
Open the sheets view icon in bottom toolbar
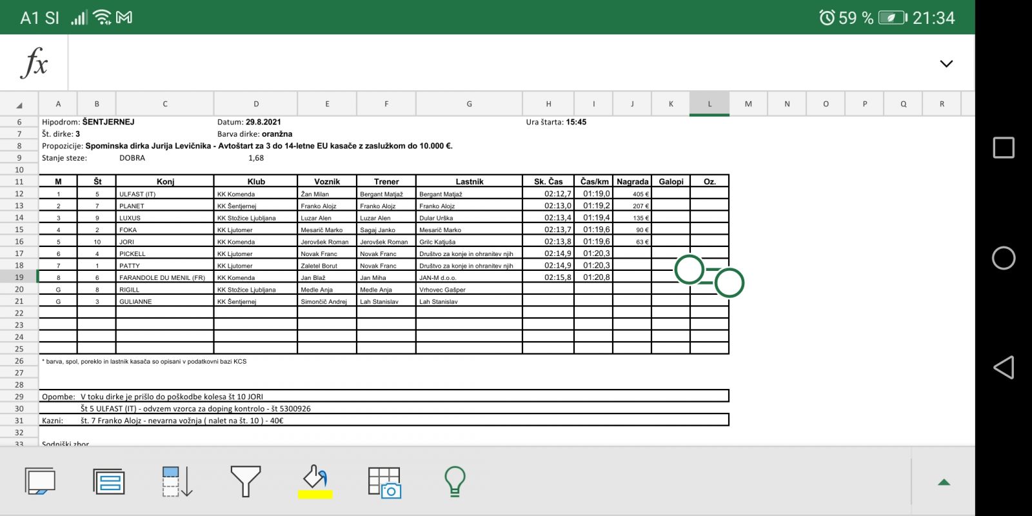click(x=40, y=481)
